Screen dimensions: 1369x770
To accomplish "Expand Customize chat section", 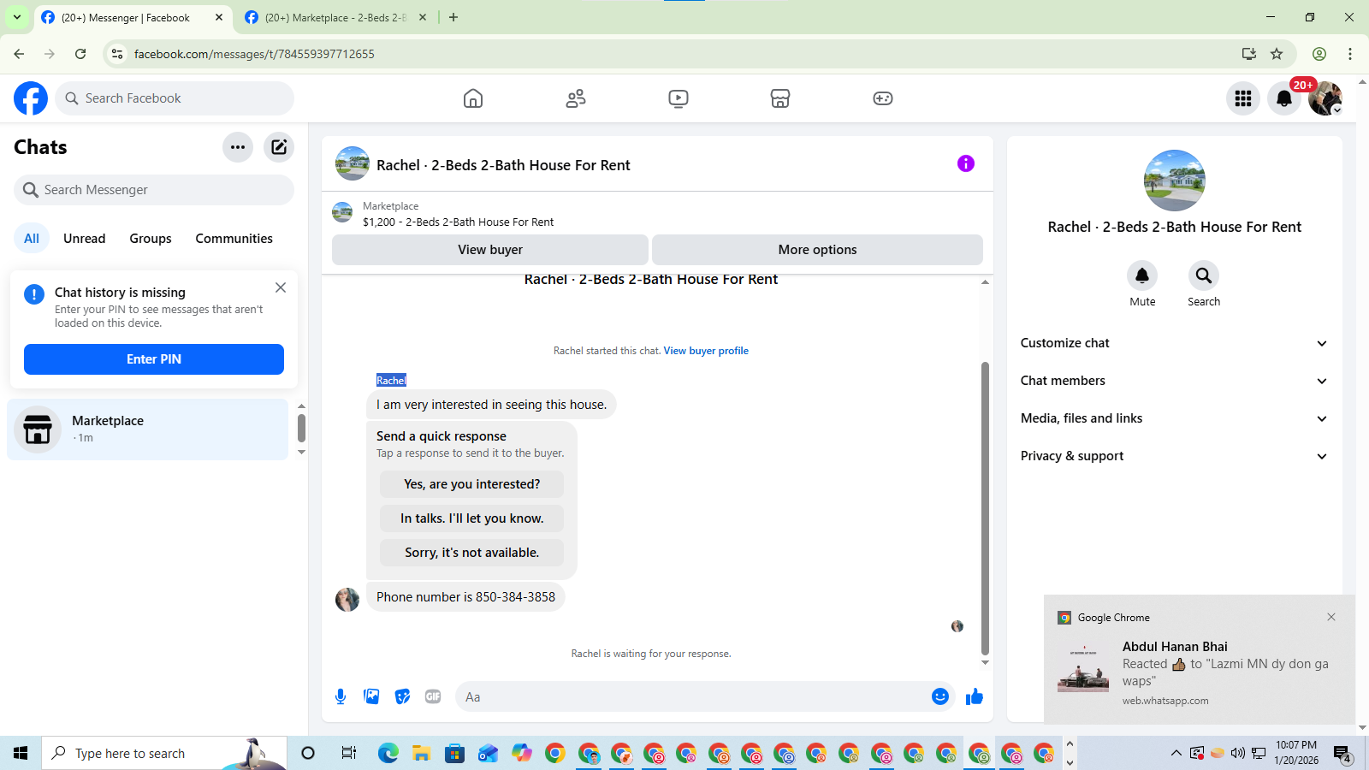I will click(x=1174, y=343).
